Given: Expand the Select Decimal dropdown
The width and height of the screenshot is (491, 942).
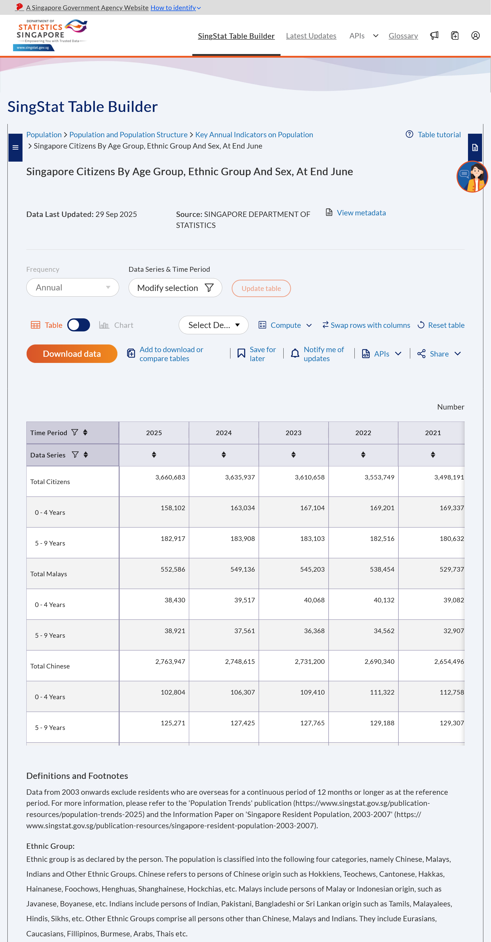Looking at the screenshot, I should point(214,325).
